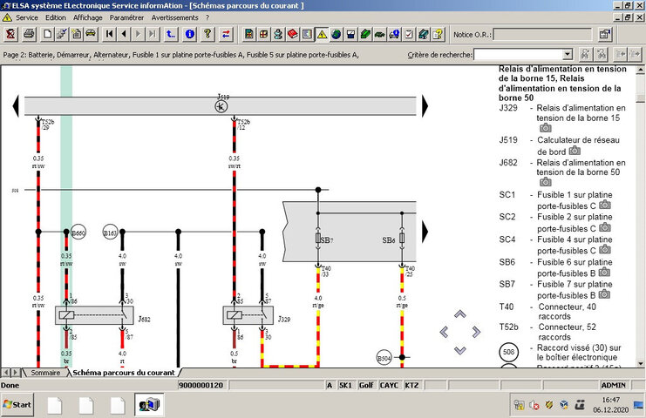Expand the Critère de recherche dropdown
This screenshot has width=646, height=418.
(568, 54)
